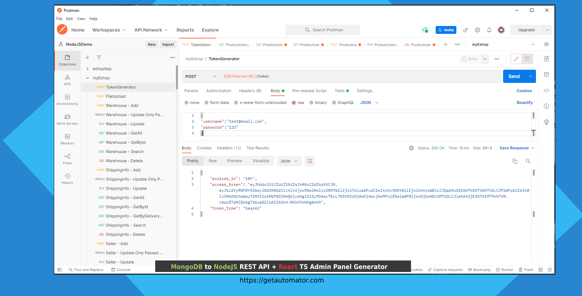Open the Console in status bar

pos(121,270)
